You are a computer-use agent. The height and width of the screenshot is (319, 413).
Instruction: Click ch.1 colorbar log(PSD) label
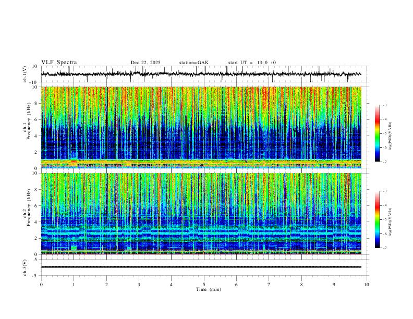click(390, 136)
